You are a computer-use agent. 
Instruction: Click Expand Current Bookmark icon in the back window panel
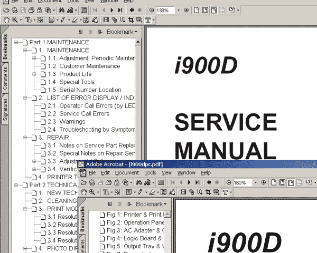pos(100,32)
